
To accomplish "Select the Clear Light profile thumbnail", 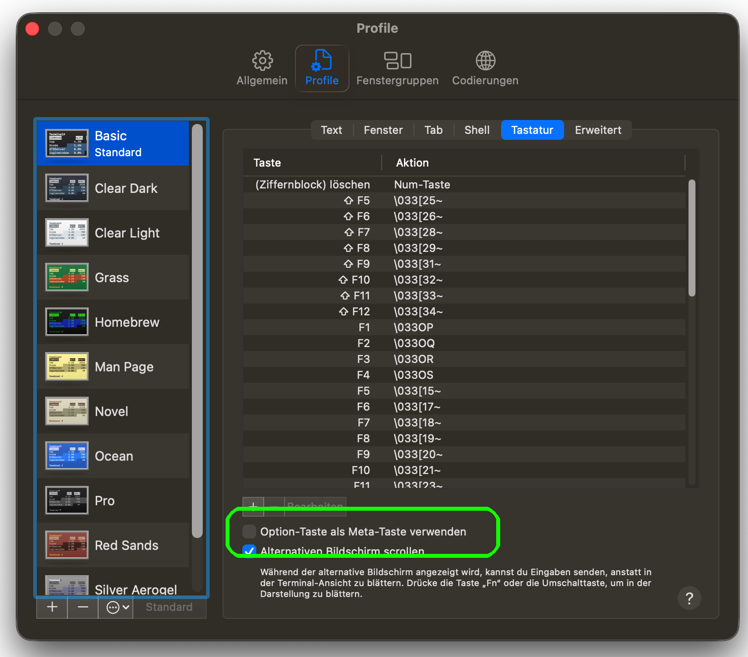I will [67, 233].
